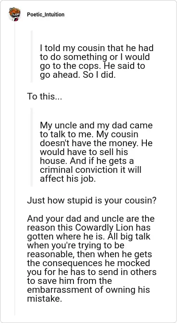Click the line 'would have to sell his'
Screen dimensions: 177x323
84,152
